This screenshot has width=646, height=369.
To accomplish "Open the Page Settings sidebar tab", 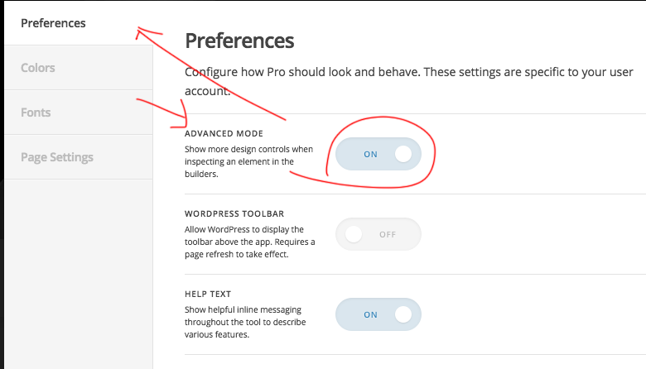I will pyautogui.click(x=79, y=157).
